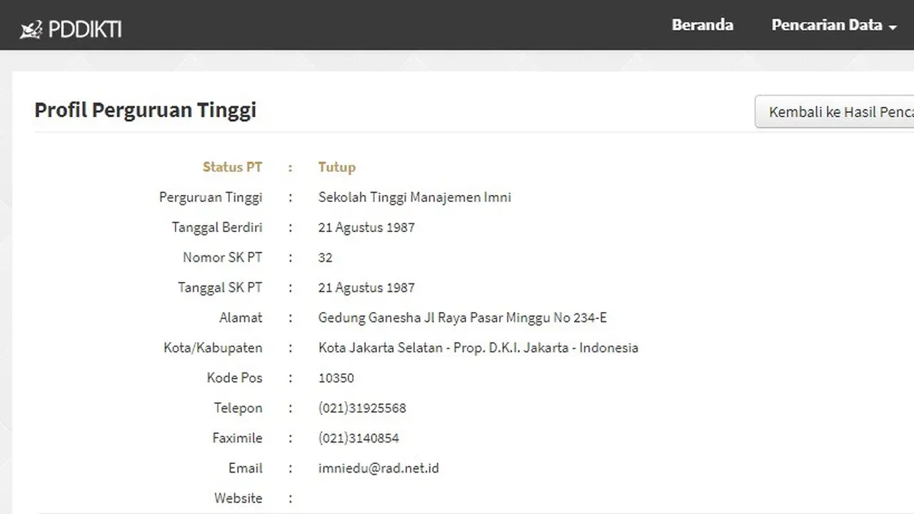Click the Tanggal SK PT label
The width and height of the screenshot is (914, 514).
tap(220, 287)
